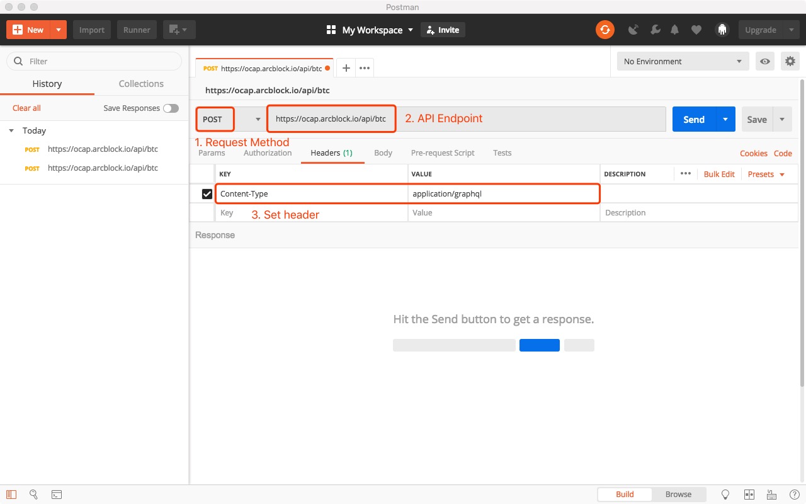Screen dimensions: 806x504
Task: Click the environment quick look eye icon
Action: pos(765,61)
